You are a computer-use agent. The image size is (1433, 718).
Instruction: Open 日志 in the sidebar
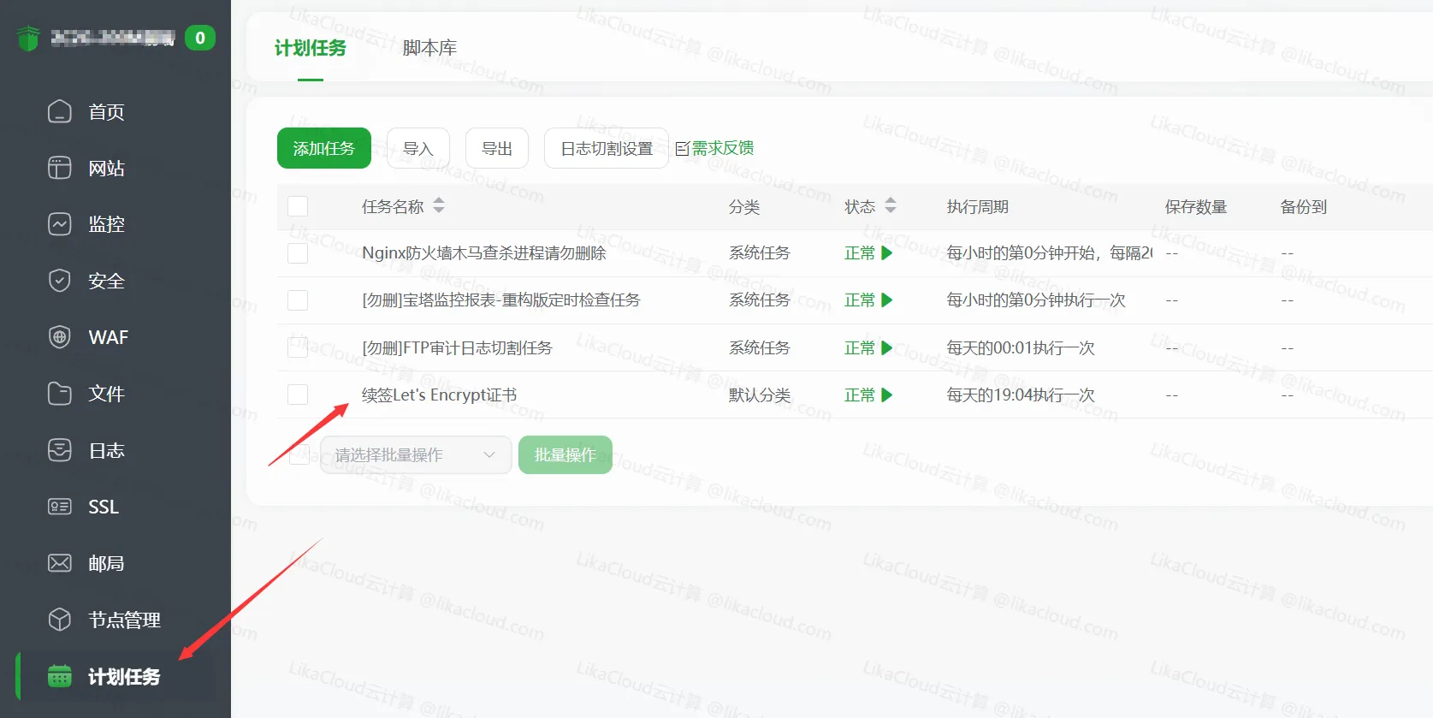point(107,450)
